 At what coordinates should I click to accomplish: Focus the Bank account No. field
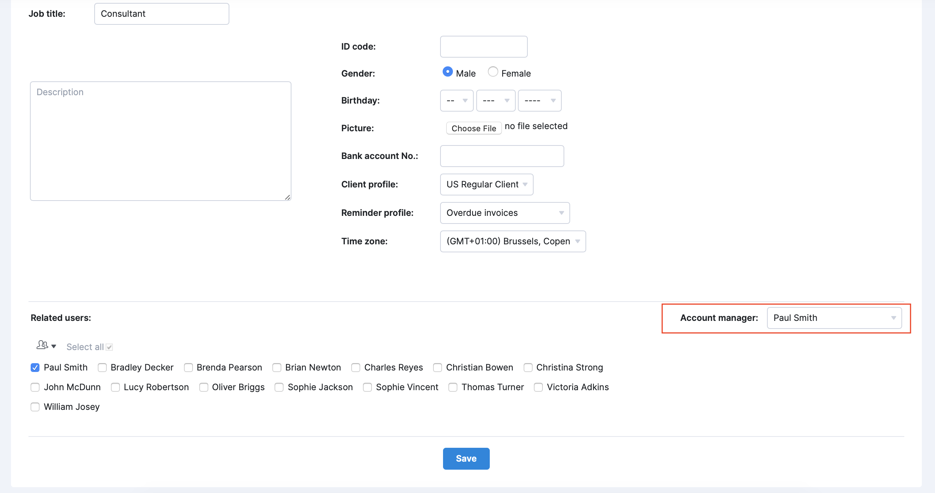[502, 156]
